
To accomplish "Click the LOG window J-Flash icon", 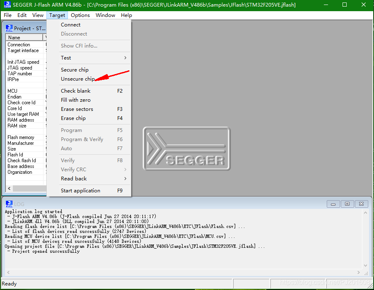I will [x=9, y=204].
